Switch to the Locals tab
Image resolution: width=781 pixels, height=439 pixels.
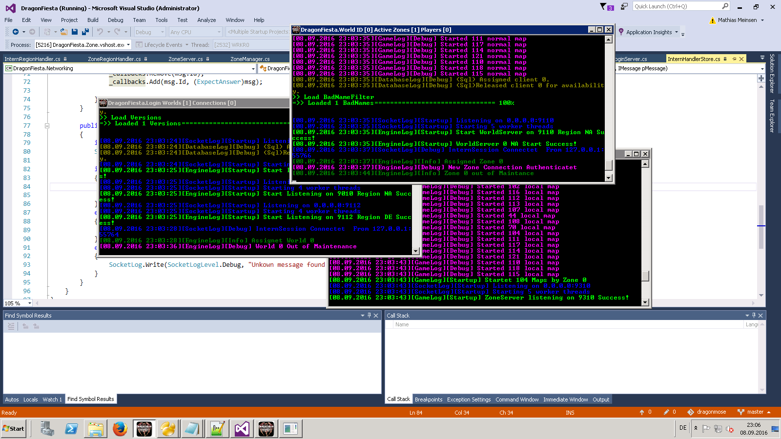click(x=30, y=399)
